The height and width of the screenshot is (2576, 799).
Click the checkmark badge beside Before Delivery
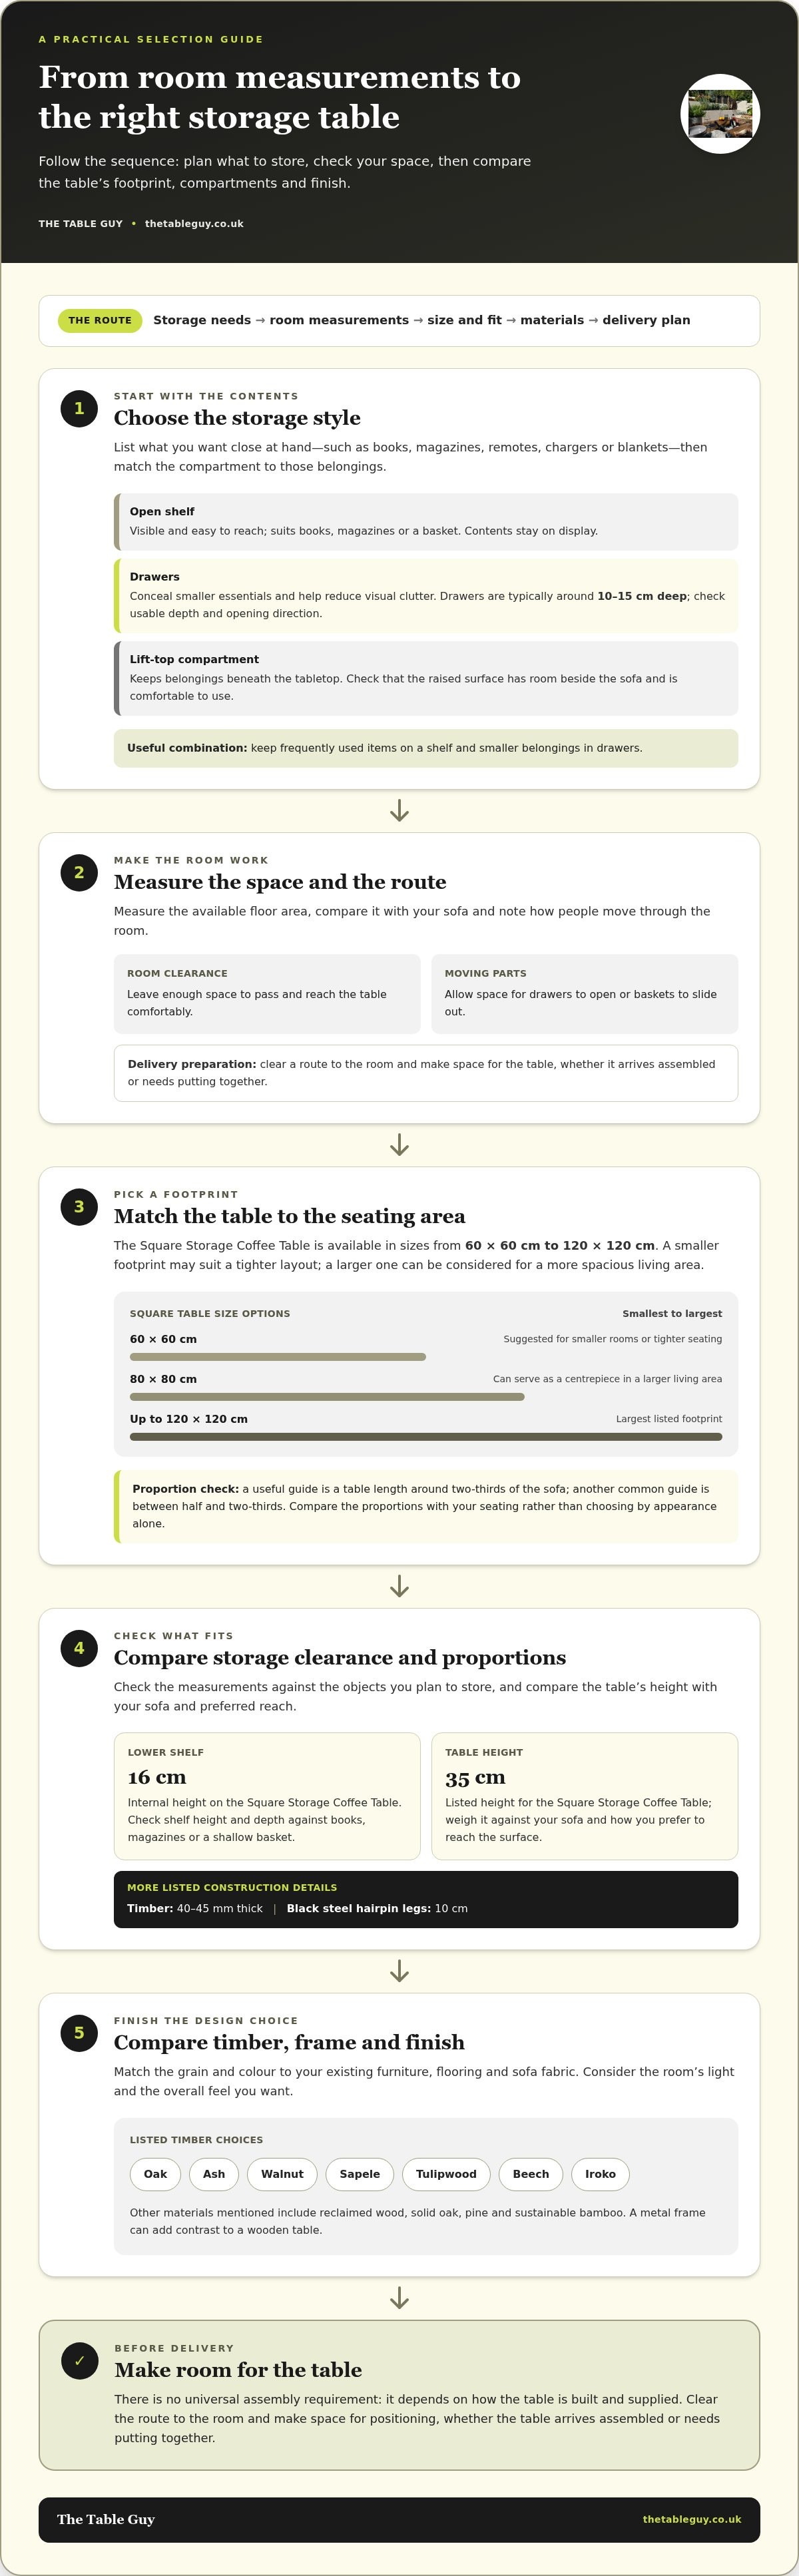[79, 2360]
